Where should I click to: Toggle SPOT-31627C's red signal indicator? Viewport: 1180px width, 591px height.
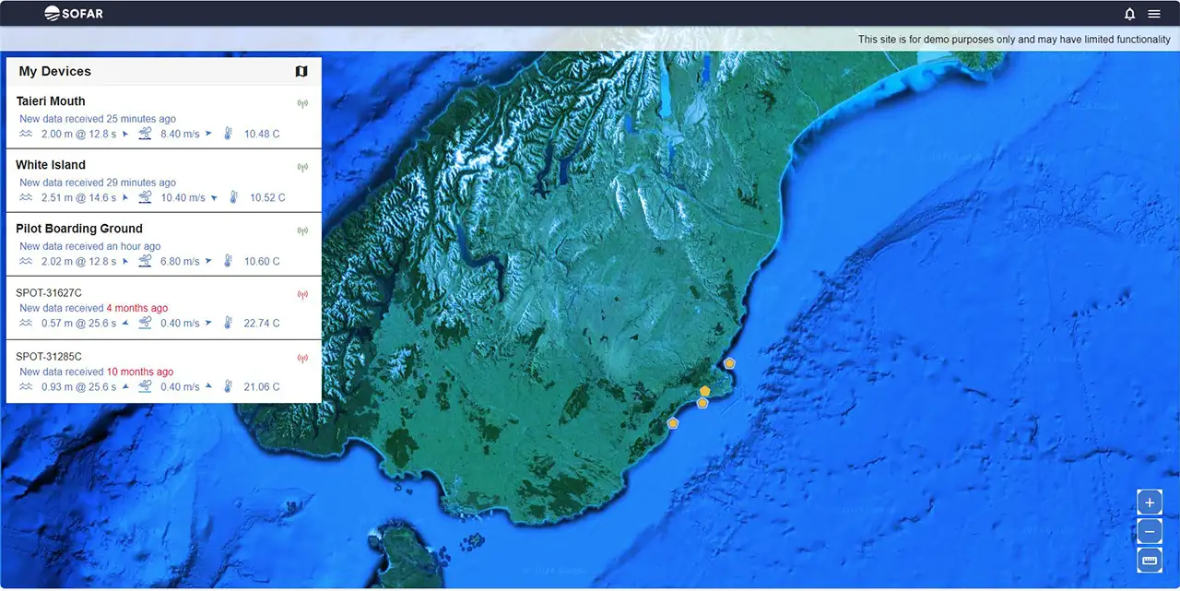pyautogui.click(x=302, y=294)
